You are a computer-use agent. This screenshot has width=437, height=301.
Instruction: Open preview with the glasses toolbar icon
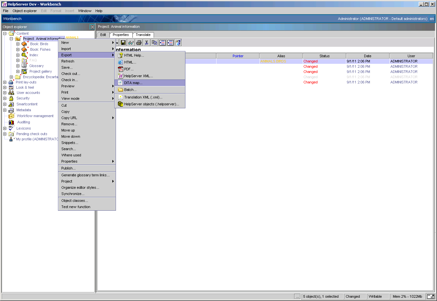(x=131, y=42)
